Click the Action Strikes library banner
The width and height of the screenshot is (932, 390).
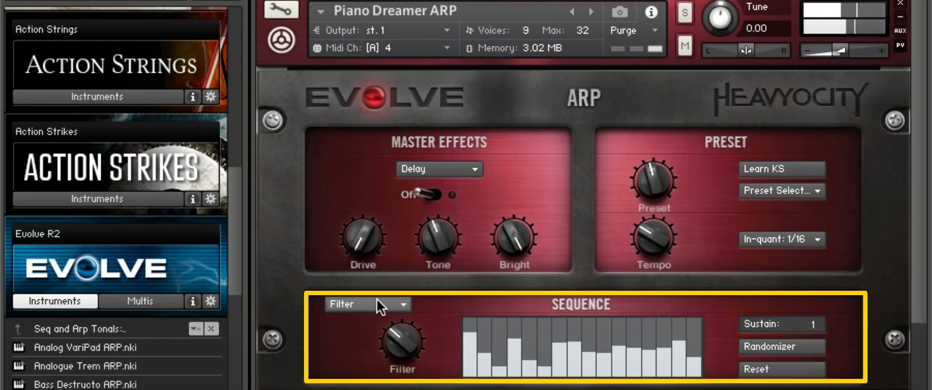click(116, 167)
